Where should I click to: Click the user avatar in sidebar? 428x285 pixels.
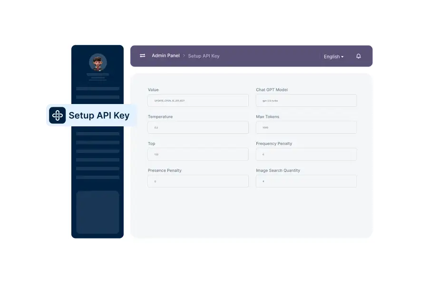(x=97, y=62)
